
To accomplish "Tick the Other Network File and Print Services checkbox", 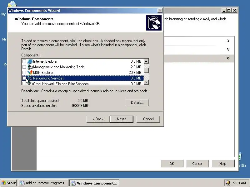I will coord(24,83).
